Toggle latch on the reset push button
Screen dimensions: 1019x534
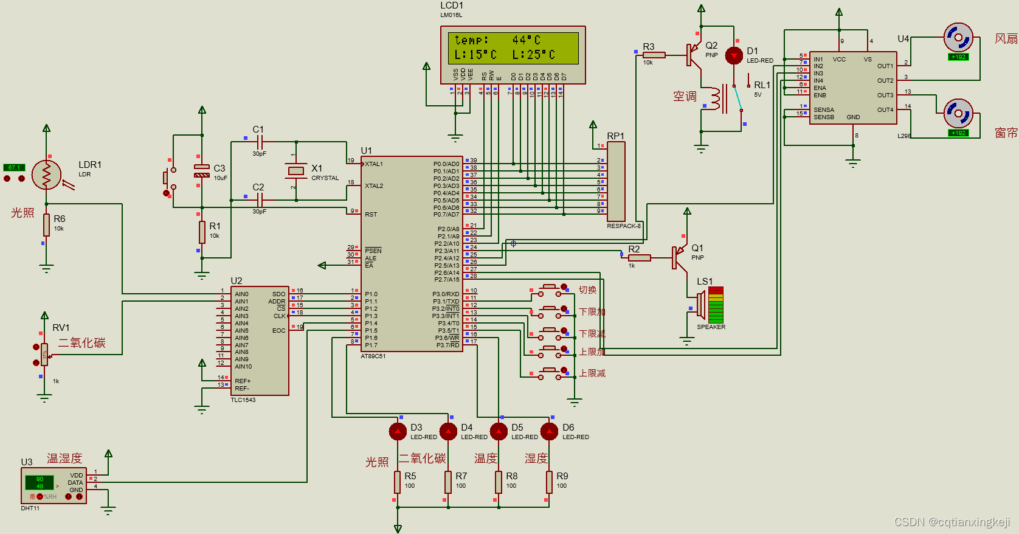point(166,193)
